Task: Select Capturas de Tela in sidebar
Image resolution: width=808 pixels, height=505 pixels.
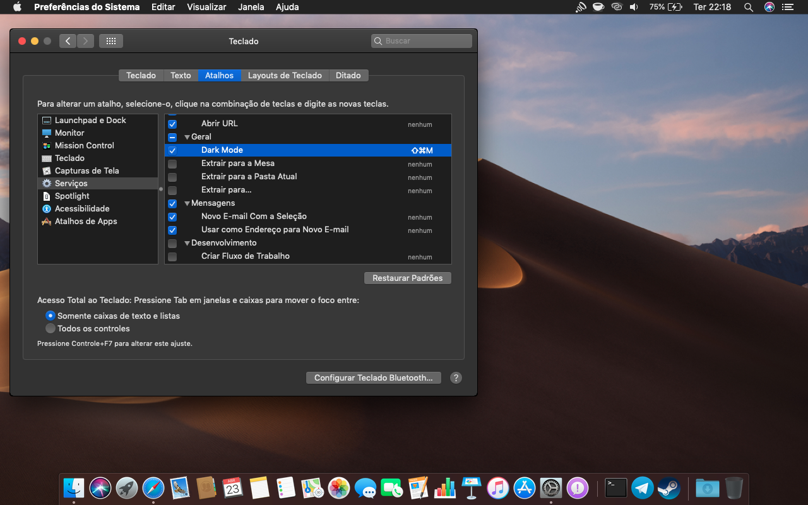Action: (98, 170)
